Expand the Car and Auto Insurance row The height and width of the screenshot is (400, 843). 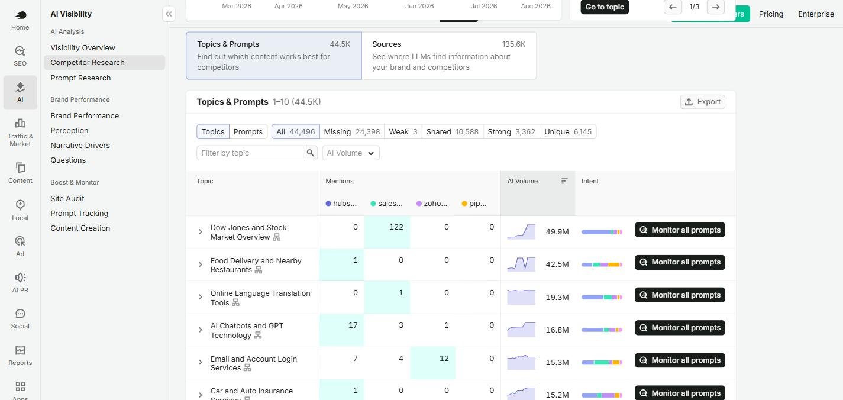[201, 395]
